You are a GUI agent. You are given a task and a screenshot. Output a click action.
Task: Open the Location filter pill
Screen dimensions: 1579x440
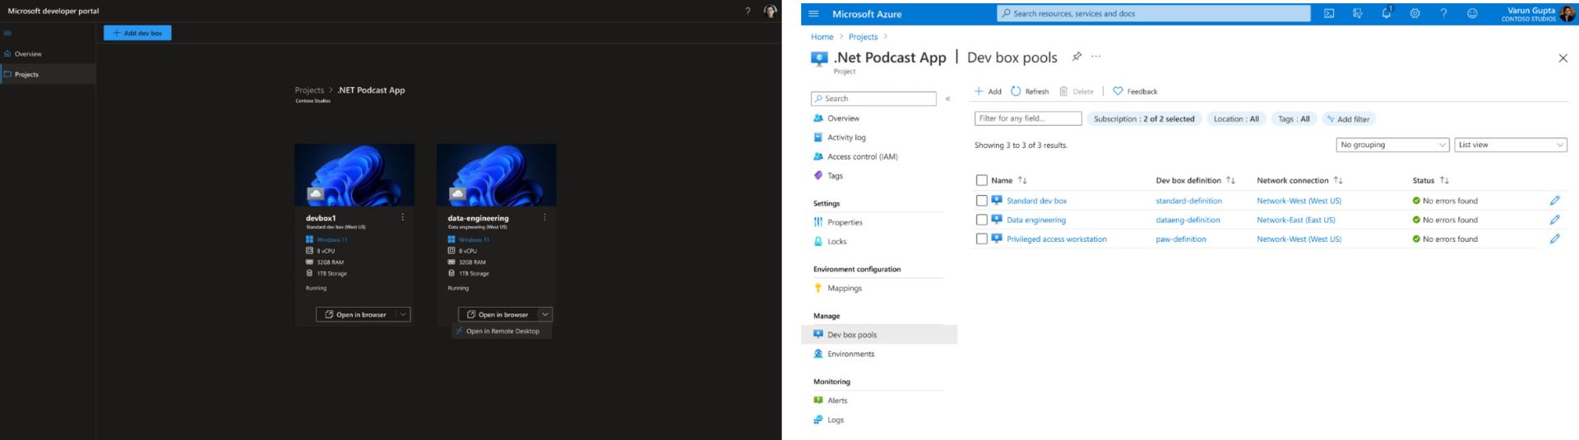[x=1236, y=119]
